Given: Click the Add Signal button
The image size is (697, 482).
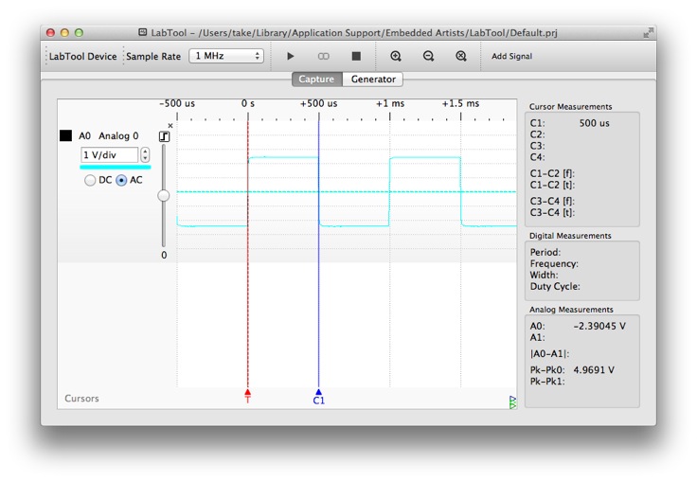Looking at the screenshot, I should pyautogui.click(x=511, y=56).
